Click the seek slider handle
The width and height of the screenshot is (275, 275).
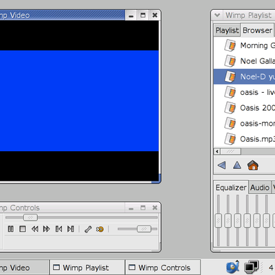(x=30, y=217)
